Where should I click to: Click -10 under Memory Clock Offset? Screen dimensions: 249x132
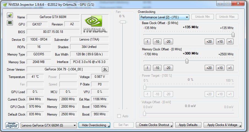pyautogui.click(x=157, y=68)
